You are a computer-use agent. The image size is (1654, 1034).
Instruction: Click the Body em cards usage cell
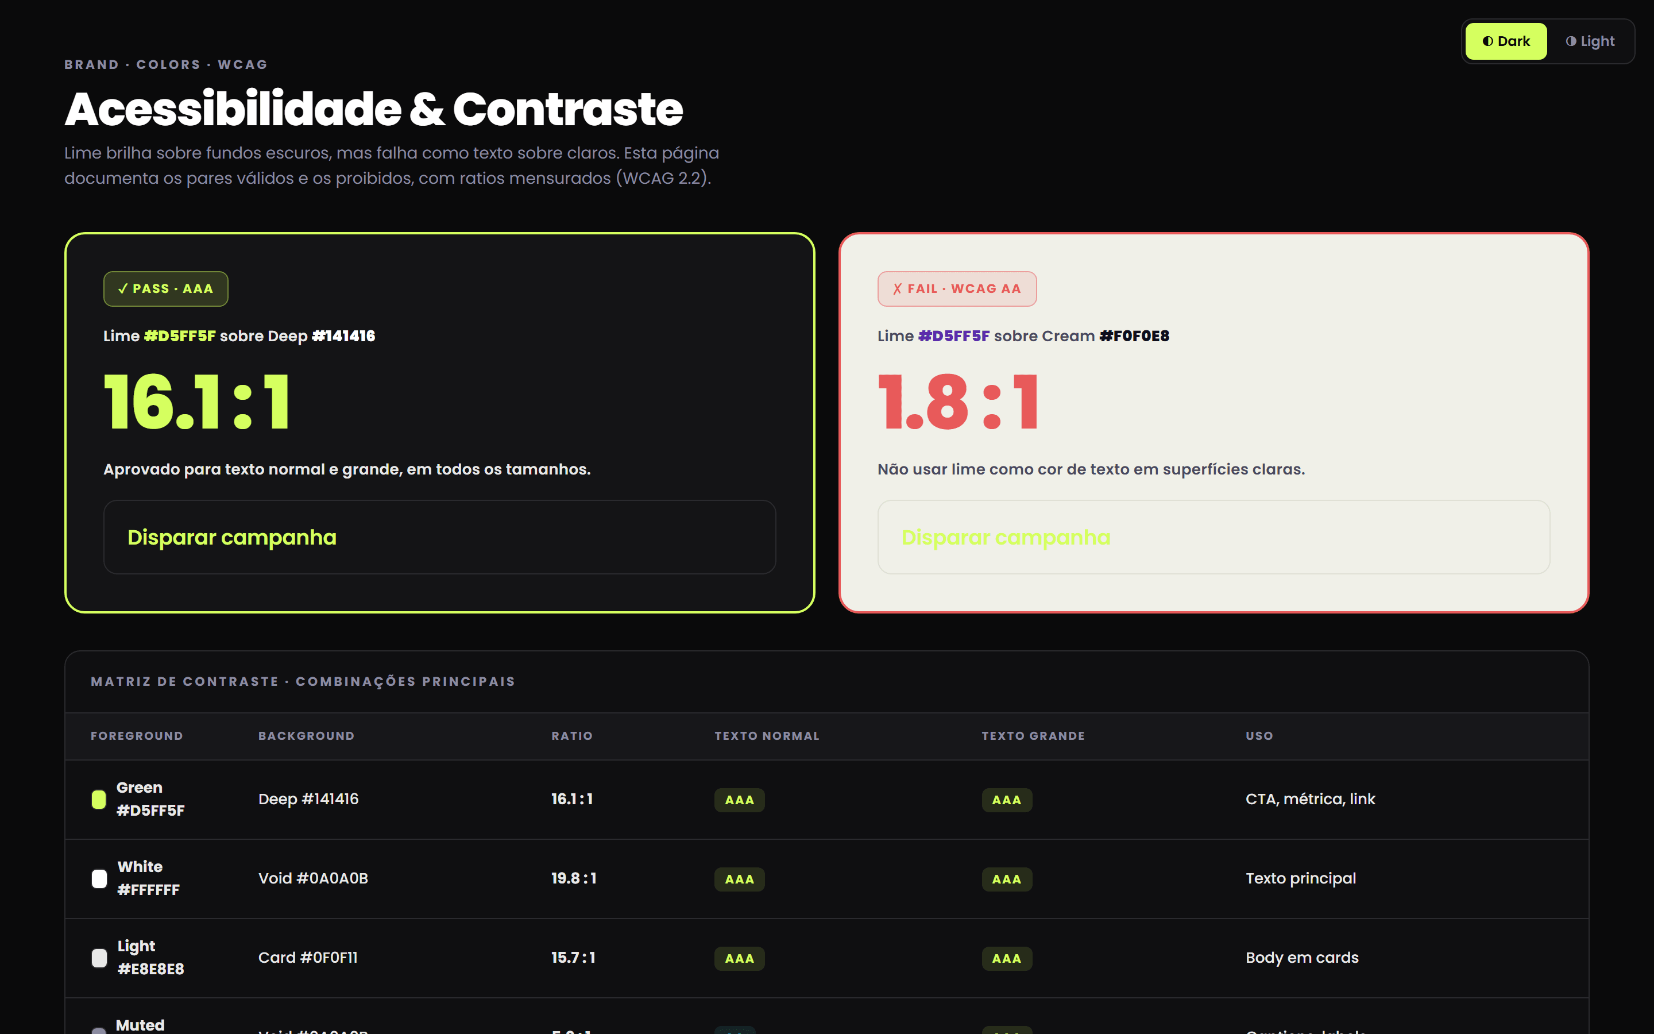coord(1302,958)
